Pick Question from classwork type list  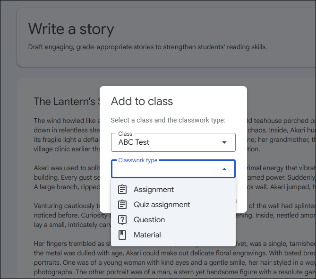coord(173,220)
